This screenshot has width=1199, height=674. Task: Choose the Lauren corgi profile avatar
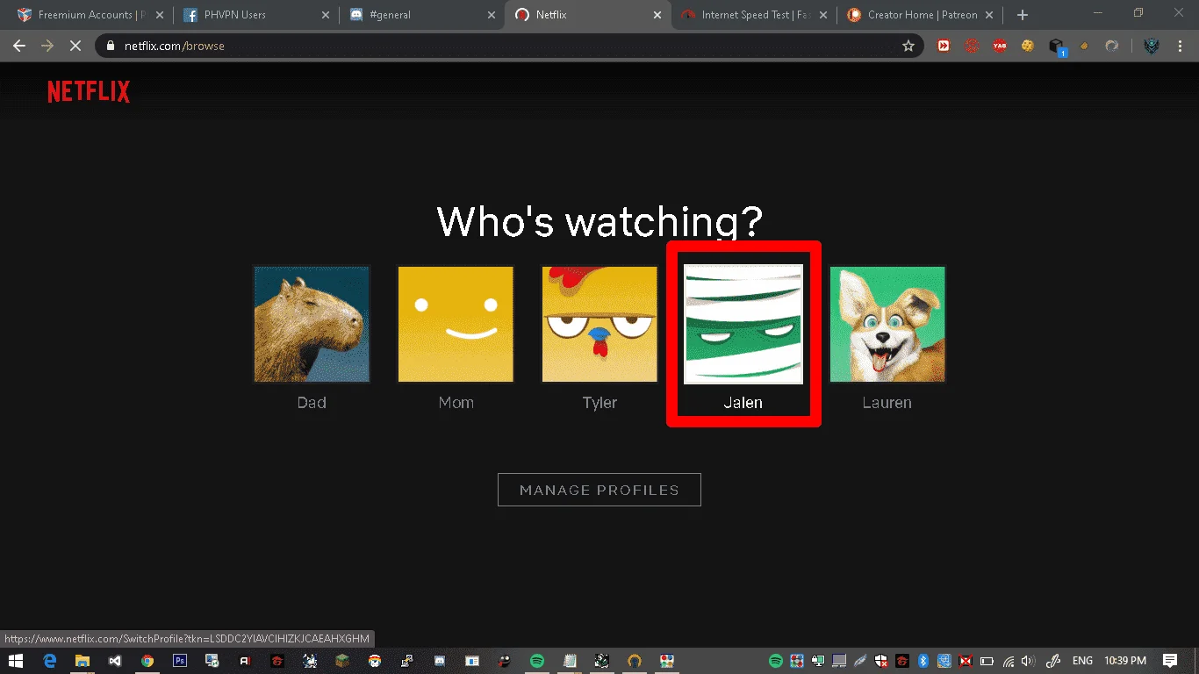pos(887,324)
